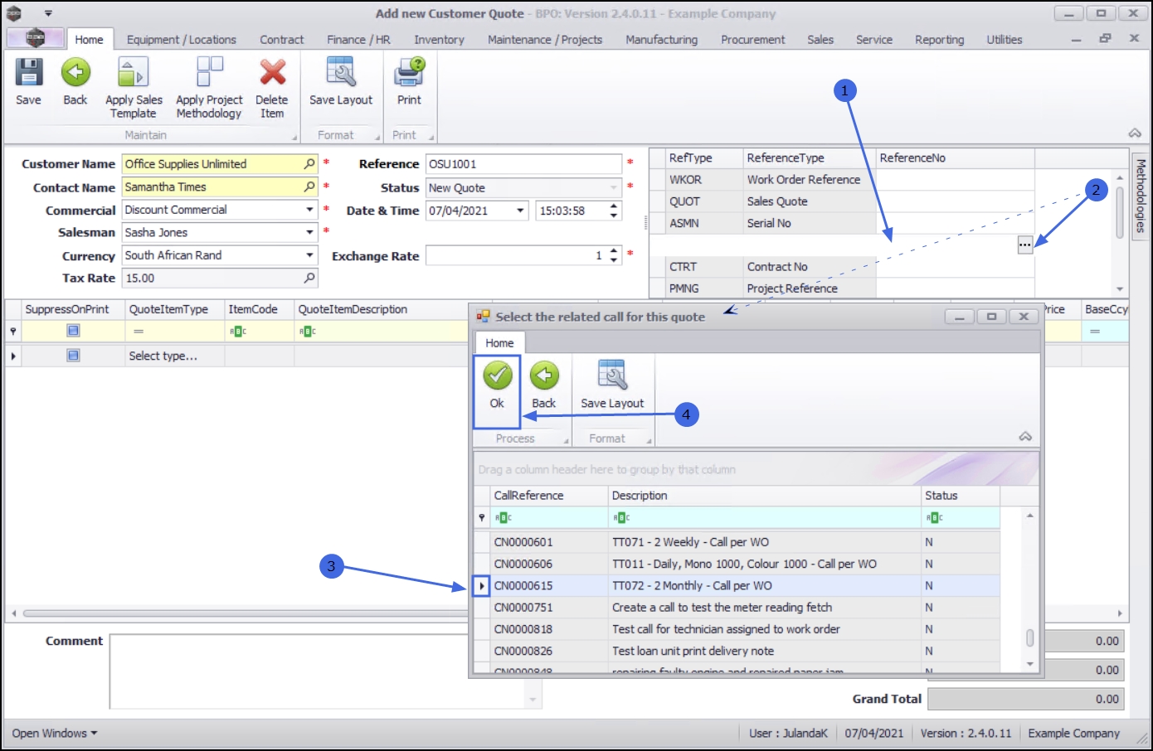Image resolution: width=1153 pixels, height=751 pixels.
Task: Click the CallReference column filter icon
Action: (503, 518)
